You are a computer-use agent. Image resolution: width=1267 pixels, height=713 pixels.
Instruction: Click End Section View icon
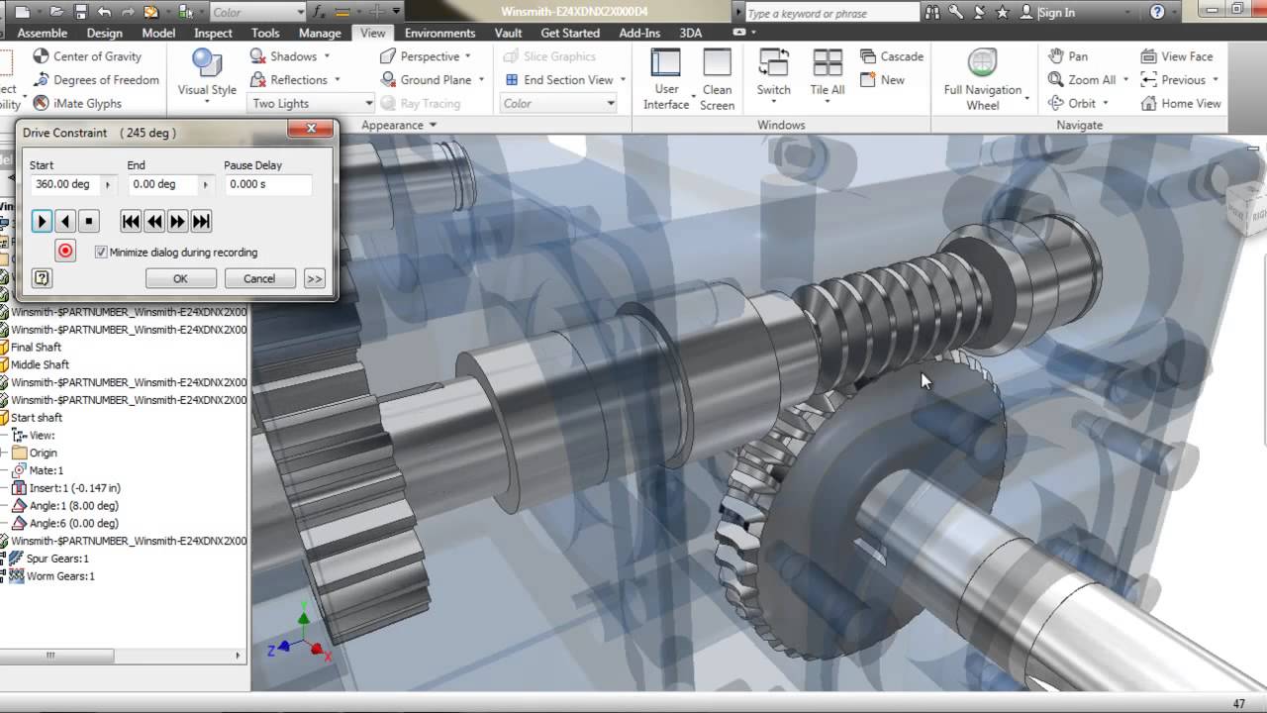(512, 80)
